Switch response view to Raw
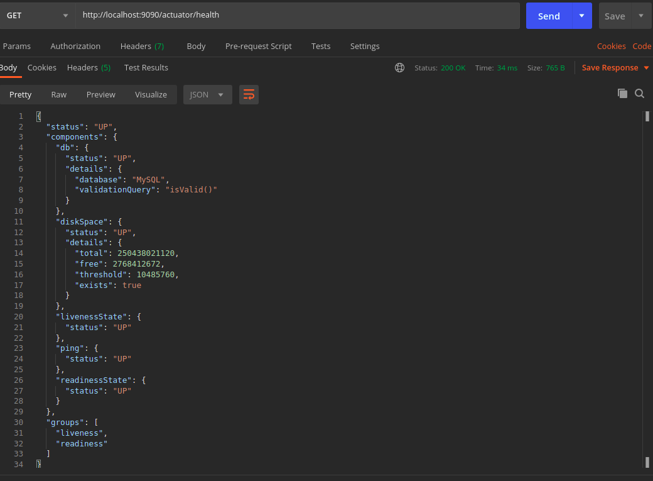The width and height of the screenshot is (653, 481). (59, 95)
